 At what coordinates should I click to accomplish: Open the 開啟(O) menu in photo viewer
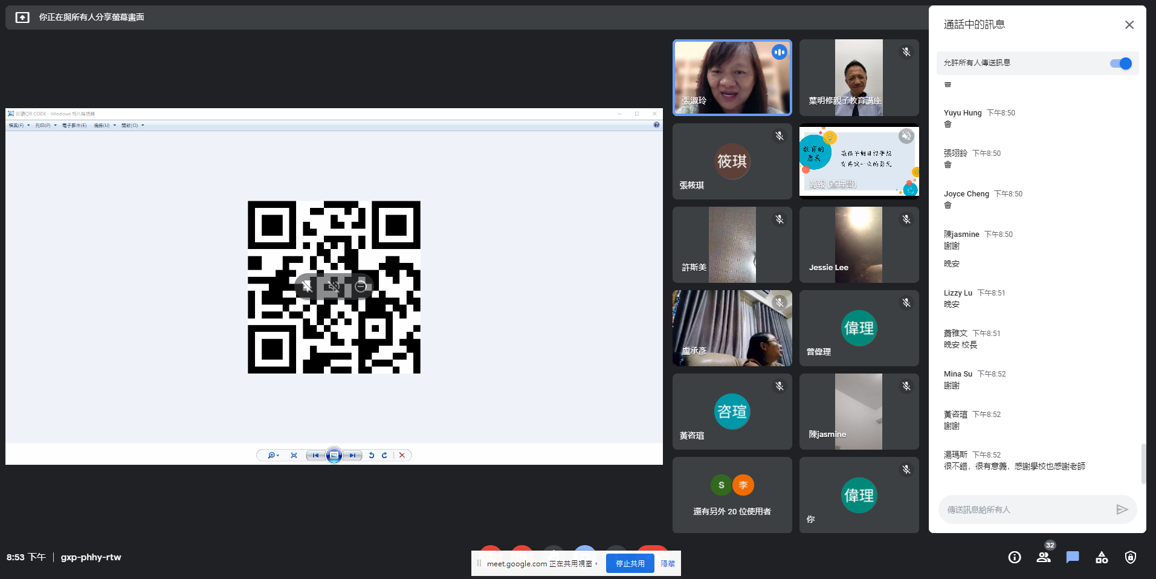(x=132, y=125)
